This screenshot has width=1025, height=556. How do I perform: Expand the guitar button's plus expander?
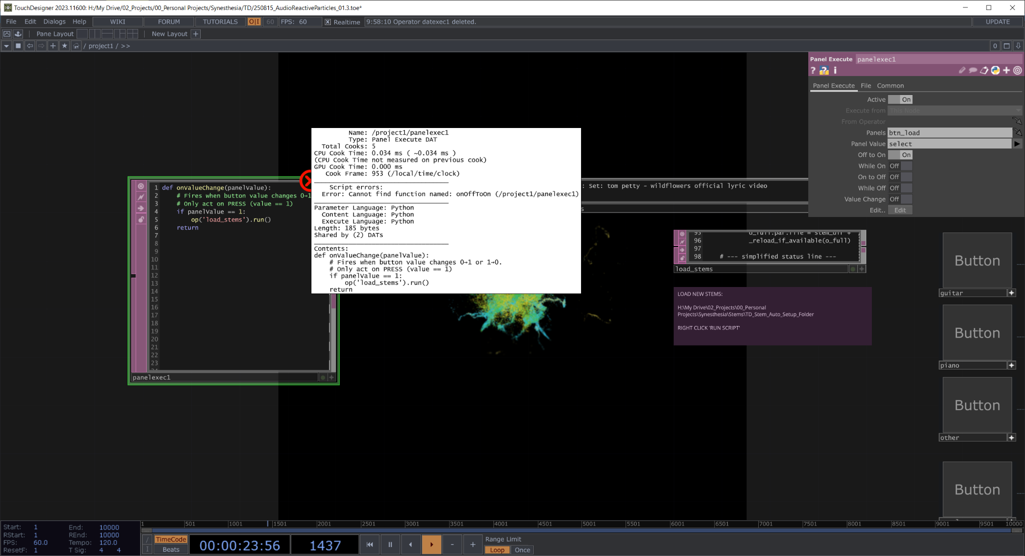point(1011,293)
